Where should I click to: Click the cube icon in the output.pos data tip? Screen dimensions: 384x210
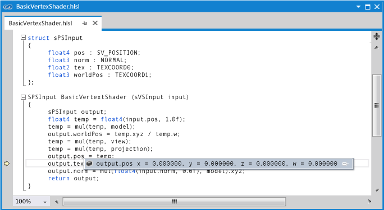(x=89, y=164)
